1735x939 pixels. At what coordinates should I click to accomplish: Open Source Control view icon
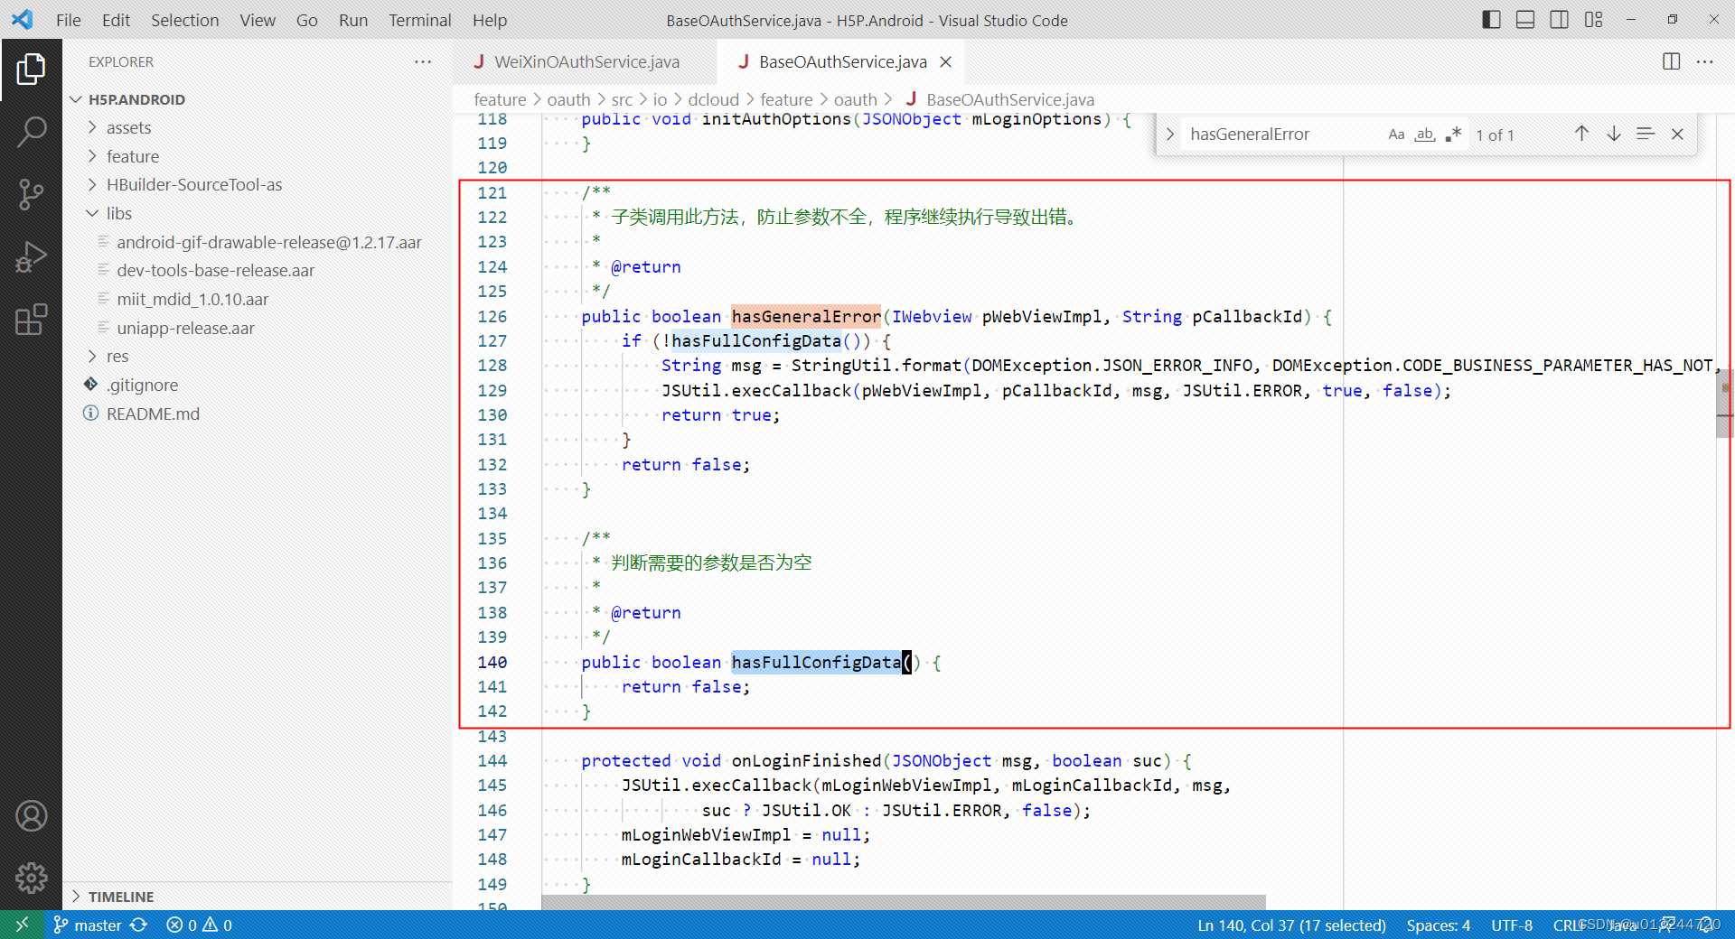point(31,194)
